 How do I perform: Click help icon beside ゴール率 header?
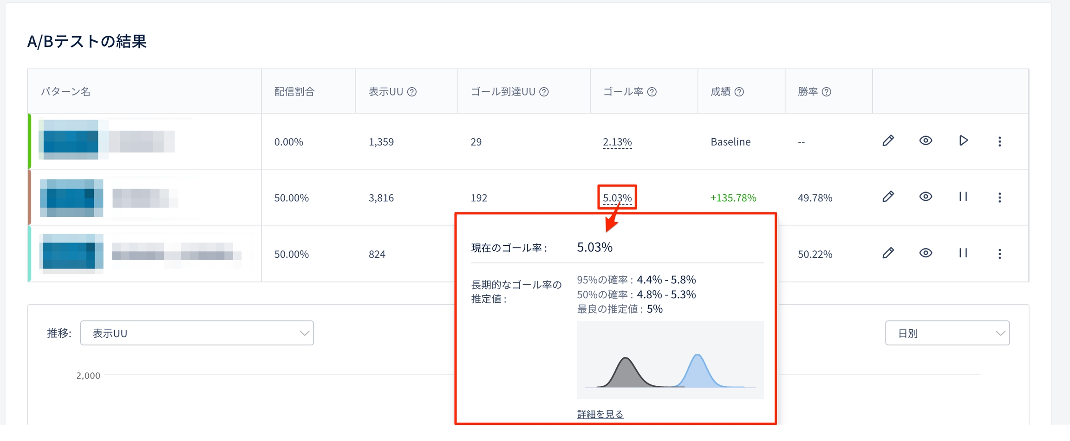tap(652, 92)
